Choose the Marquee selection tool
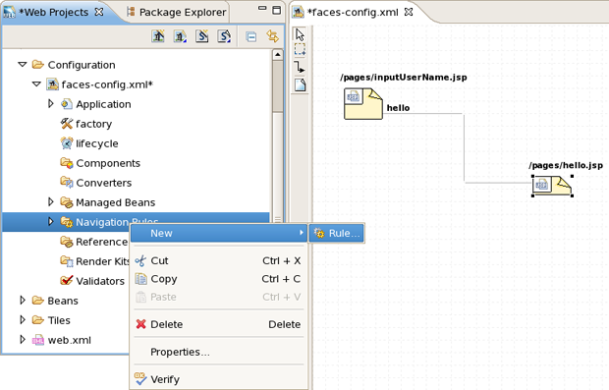This screenshot has width=609, height=390. [300, 50]
